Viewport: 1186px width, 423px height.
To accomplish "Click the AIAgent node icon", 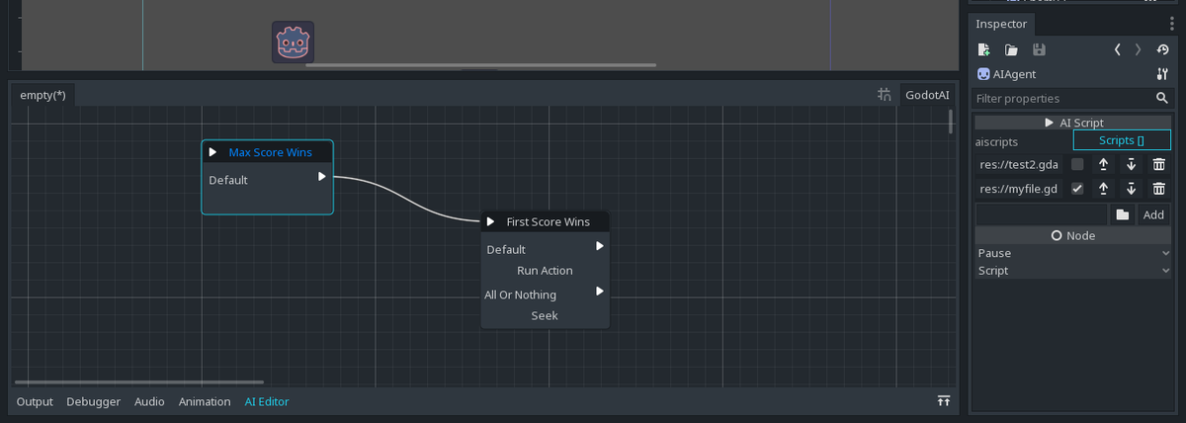I will [x=983, y=74].
